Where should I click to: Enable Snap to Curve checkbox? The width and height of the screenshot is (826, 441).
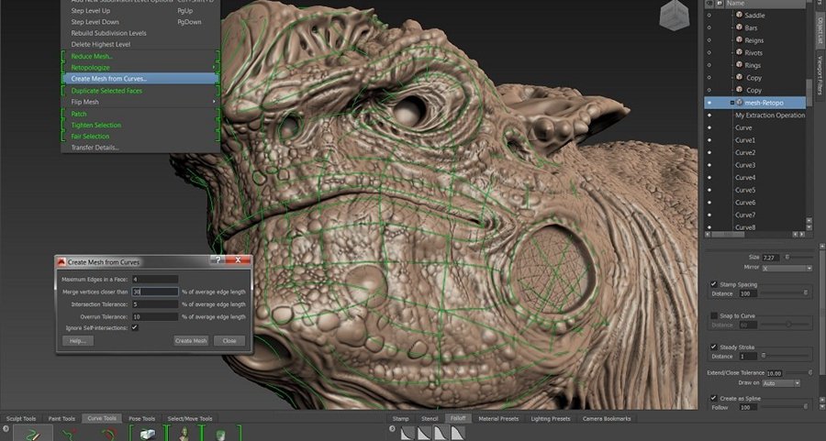point(714,315)
